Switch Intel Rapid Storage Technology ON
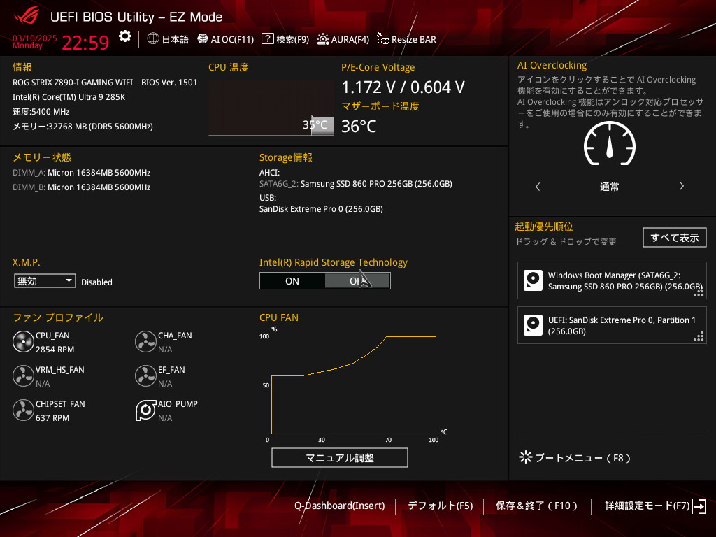This screenshot has height=537, width=716. click(292, 281)
